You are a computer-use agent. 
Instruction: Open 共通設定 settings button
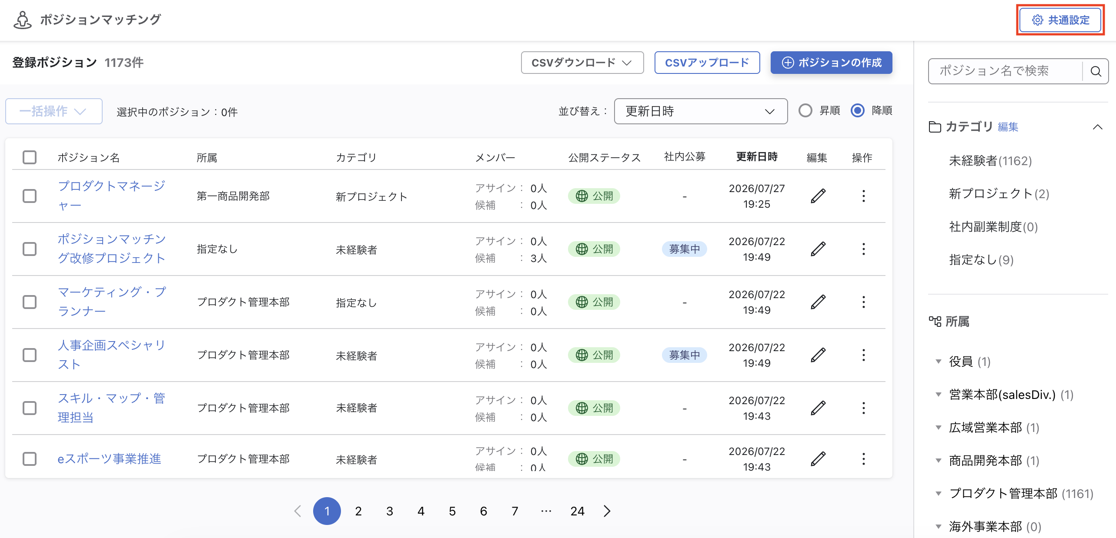coord(1060,20)
